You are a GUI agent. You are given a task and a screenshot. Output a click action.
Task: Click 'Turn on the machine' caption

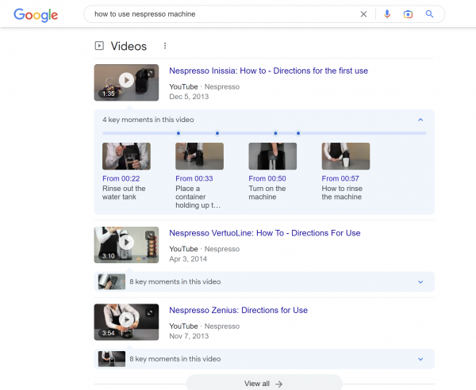[x=267, y=193]
